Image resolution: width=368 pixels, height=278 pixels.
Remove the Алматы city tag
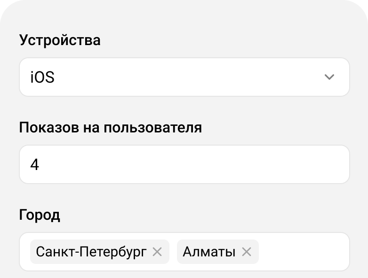(246, 252)
